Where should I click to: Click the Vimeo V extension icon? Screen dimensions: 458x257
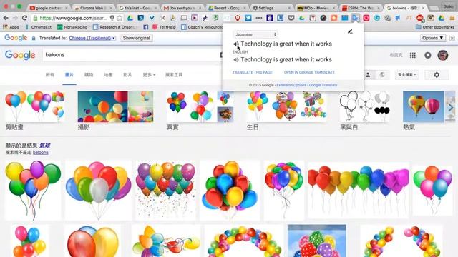152,18
